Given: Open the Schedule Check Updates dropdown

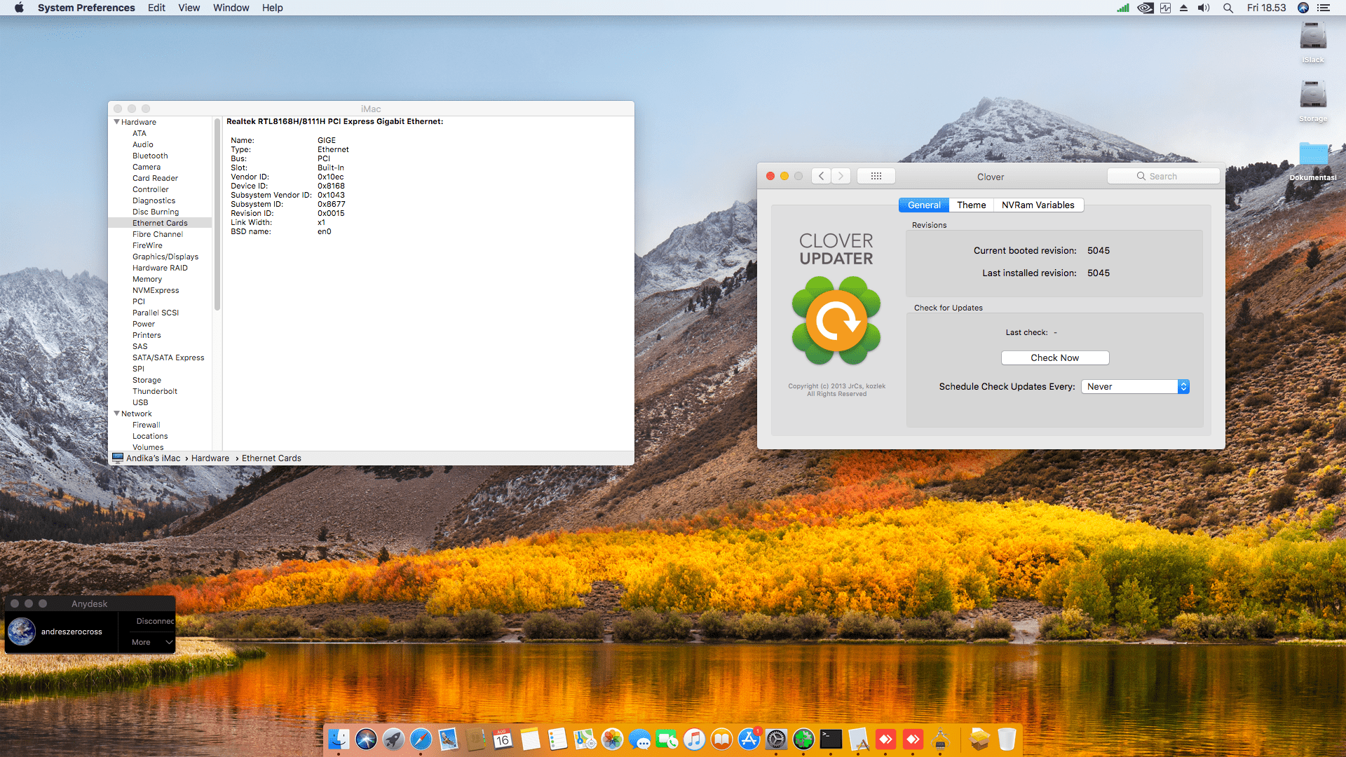Looking at the screenshot, I should click(x=1135, y=386).
